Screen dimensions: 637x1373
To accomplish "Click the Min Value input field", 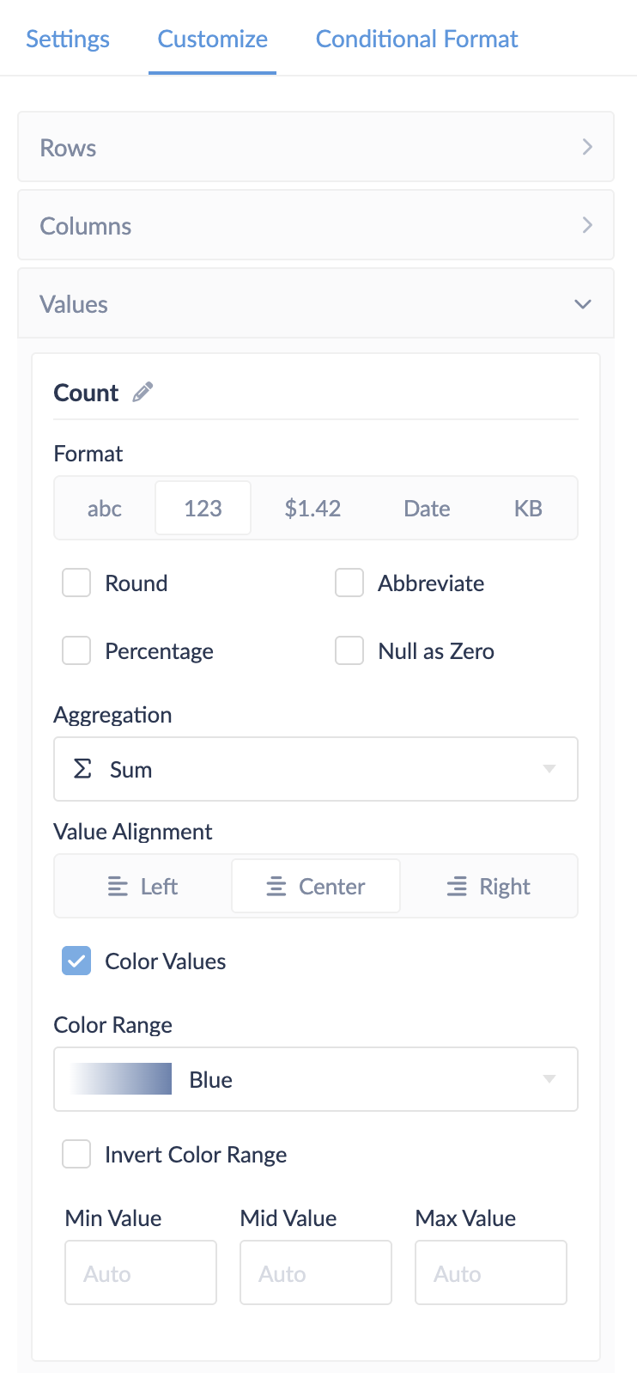I will pyautogui.click(x=141, y=1272).
